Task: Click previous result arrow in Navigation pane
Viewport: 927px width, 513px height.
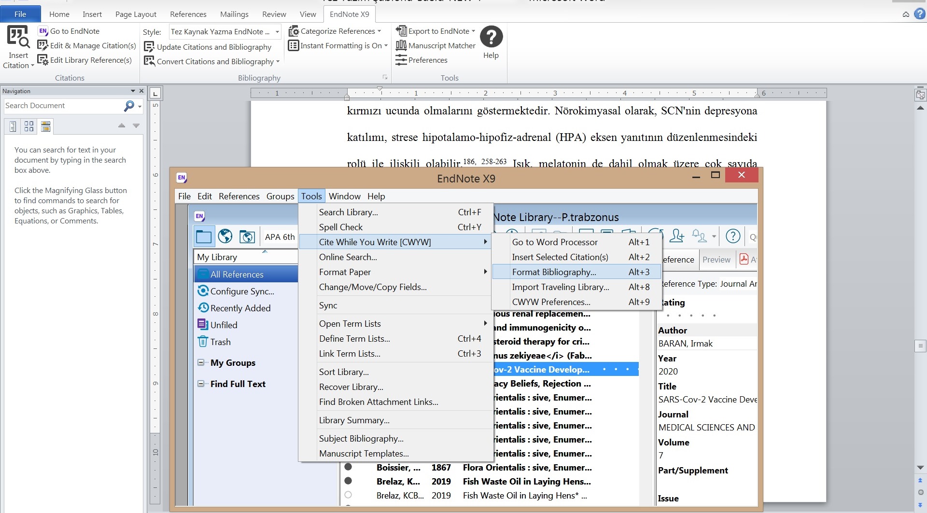Action: click(122, 125)
